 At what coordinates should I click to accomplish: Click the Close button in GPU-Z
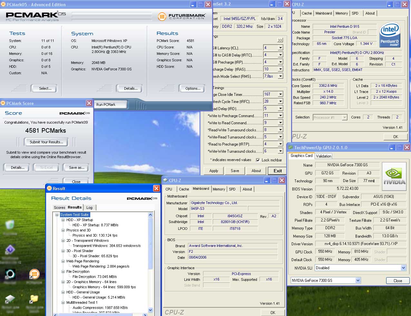click(x=398, y=280)
